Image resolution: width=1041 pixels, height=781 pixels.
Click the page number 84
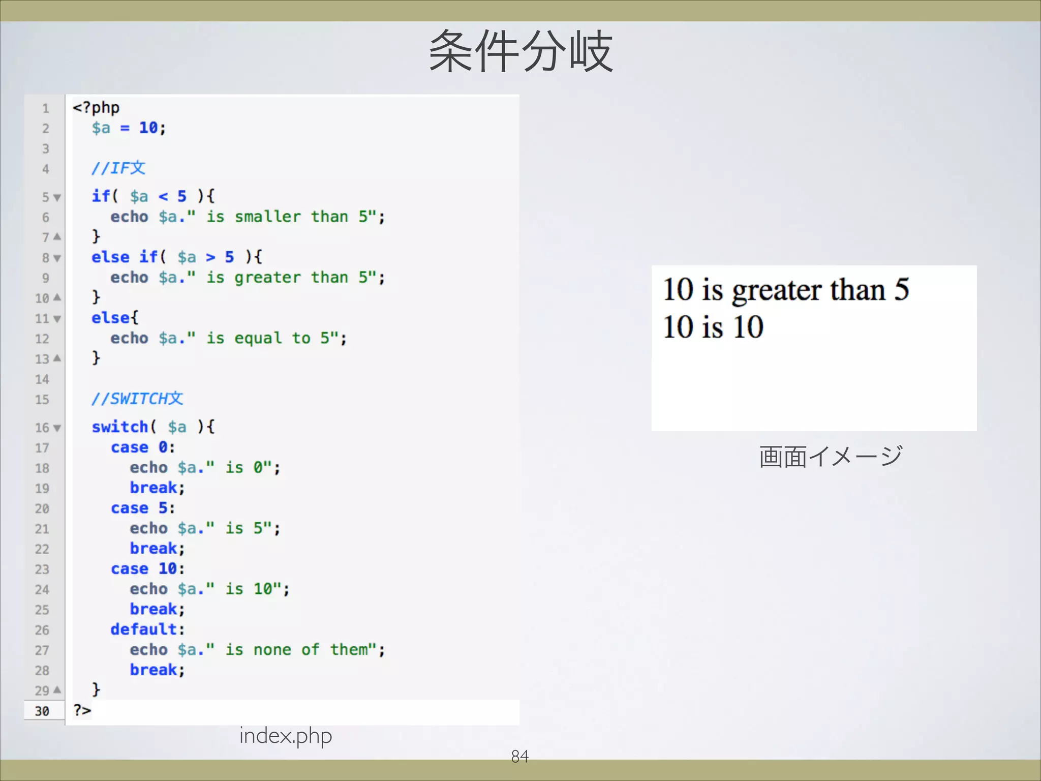click(x=520, y=757)
